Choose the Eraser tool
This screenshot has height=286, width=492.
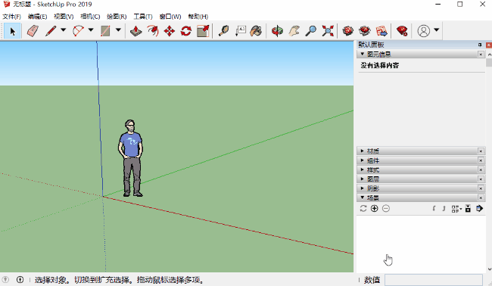click(33, 31)
